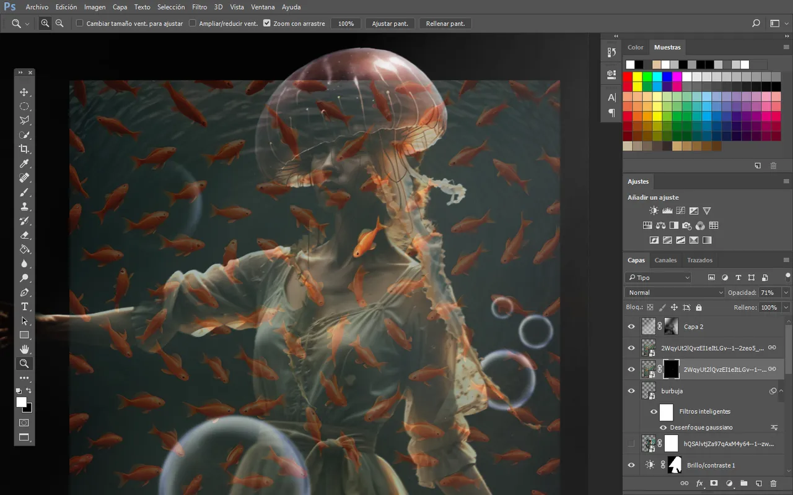
Task: Select the Crop tool
Action: 24,149
